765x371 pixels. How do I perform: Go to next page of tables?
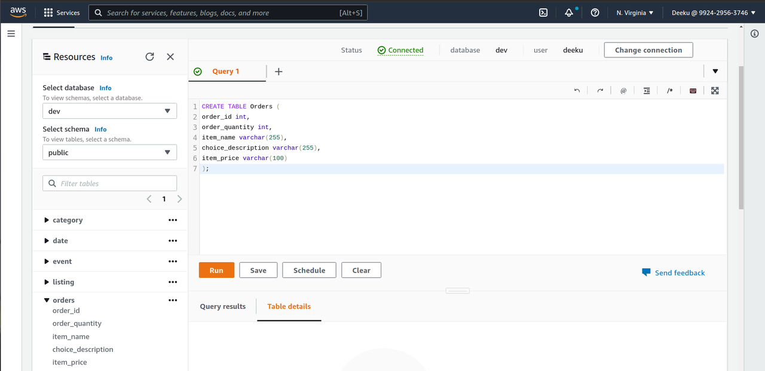(x=179, y=199)
